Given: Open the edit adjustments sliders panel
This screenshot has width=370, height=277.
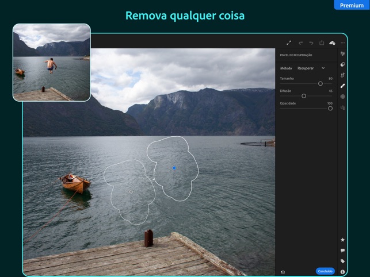Looking at the screenshot, I should [343, 53].
